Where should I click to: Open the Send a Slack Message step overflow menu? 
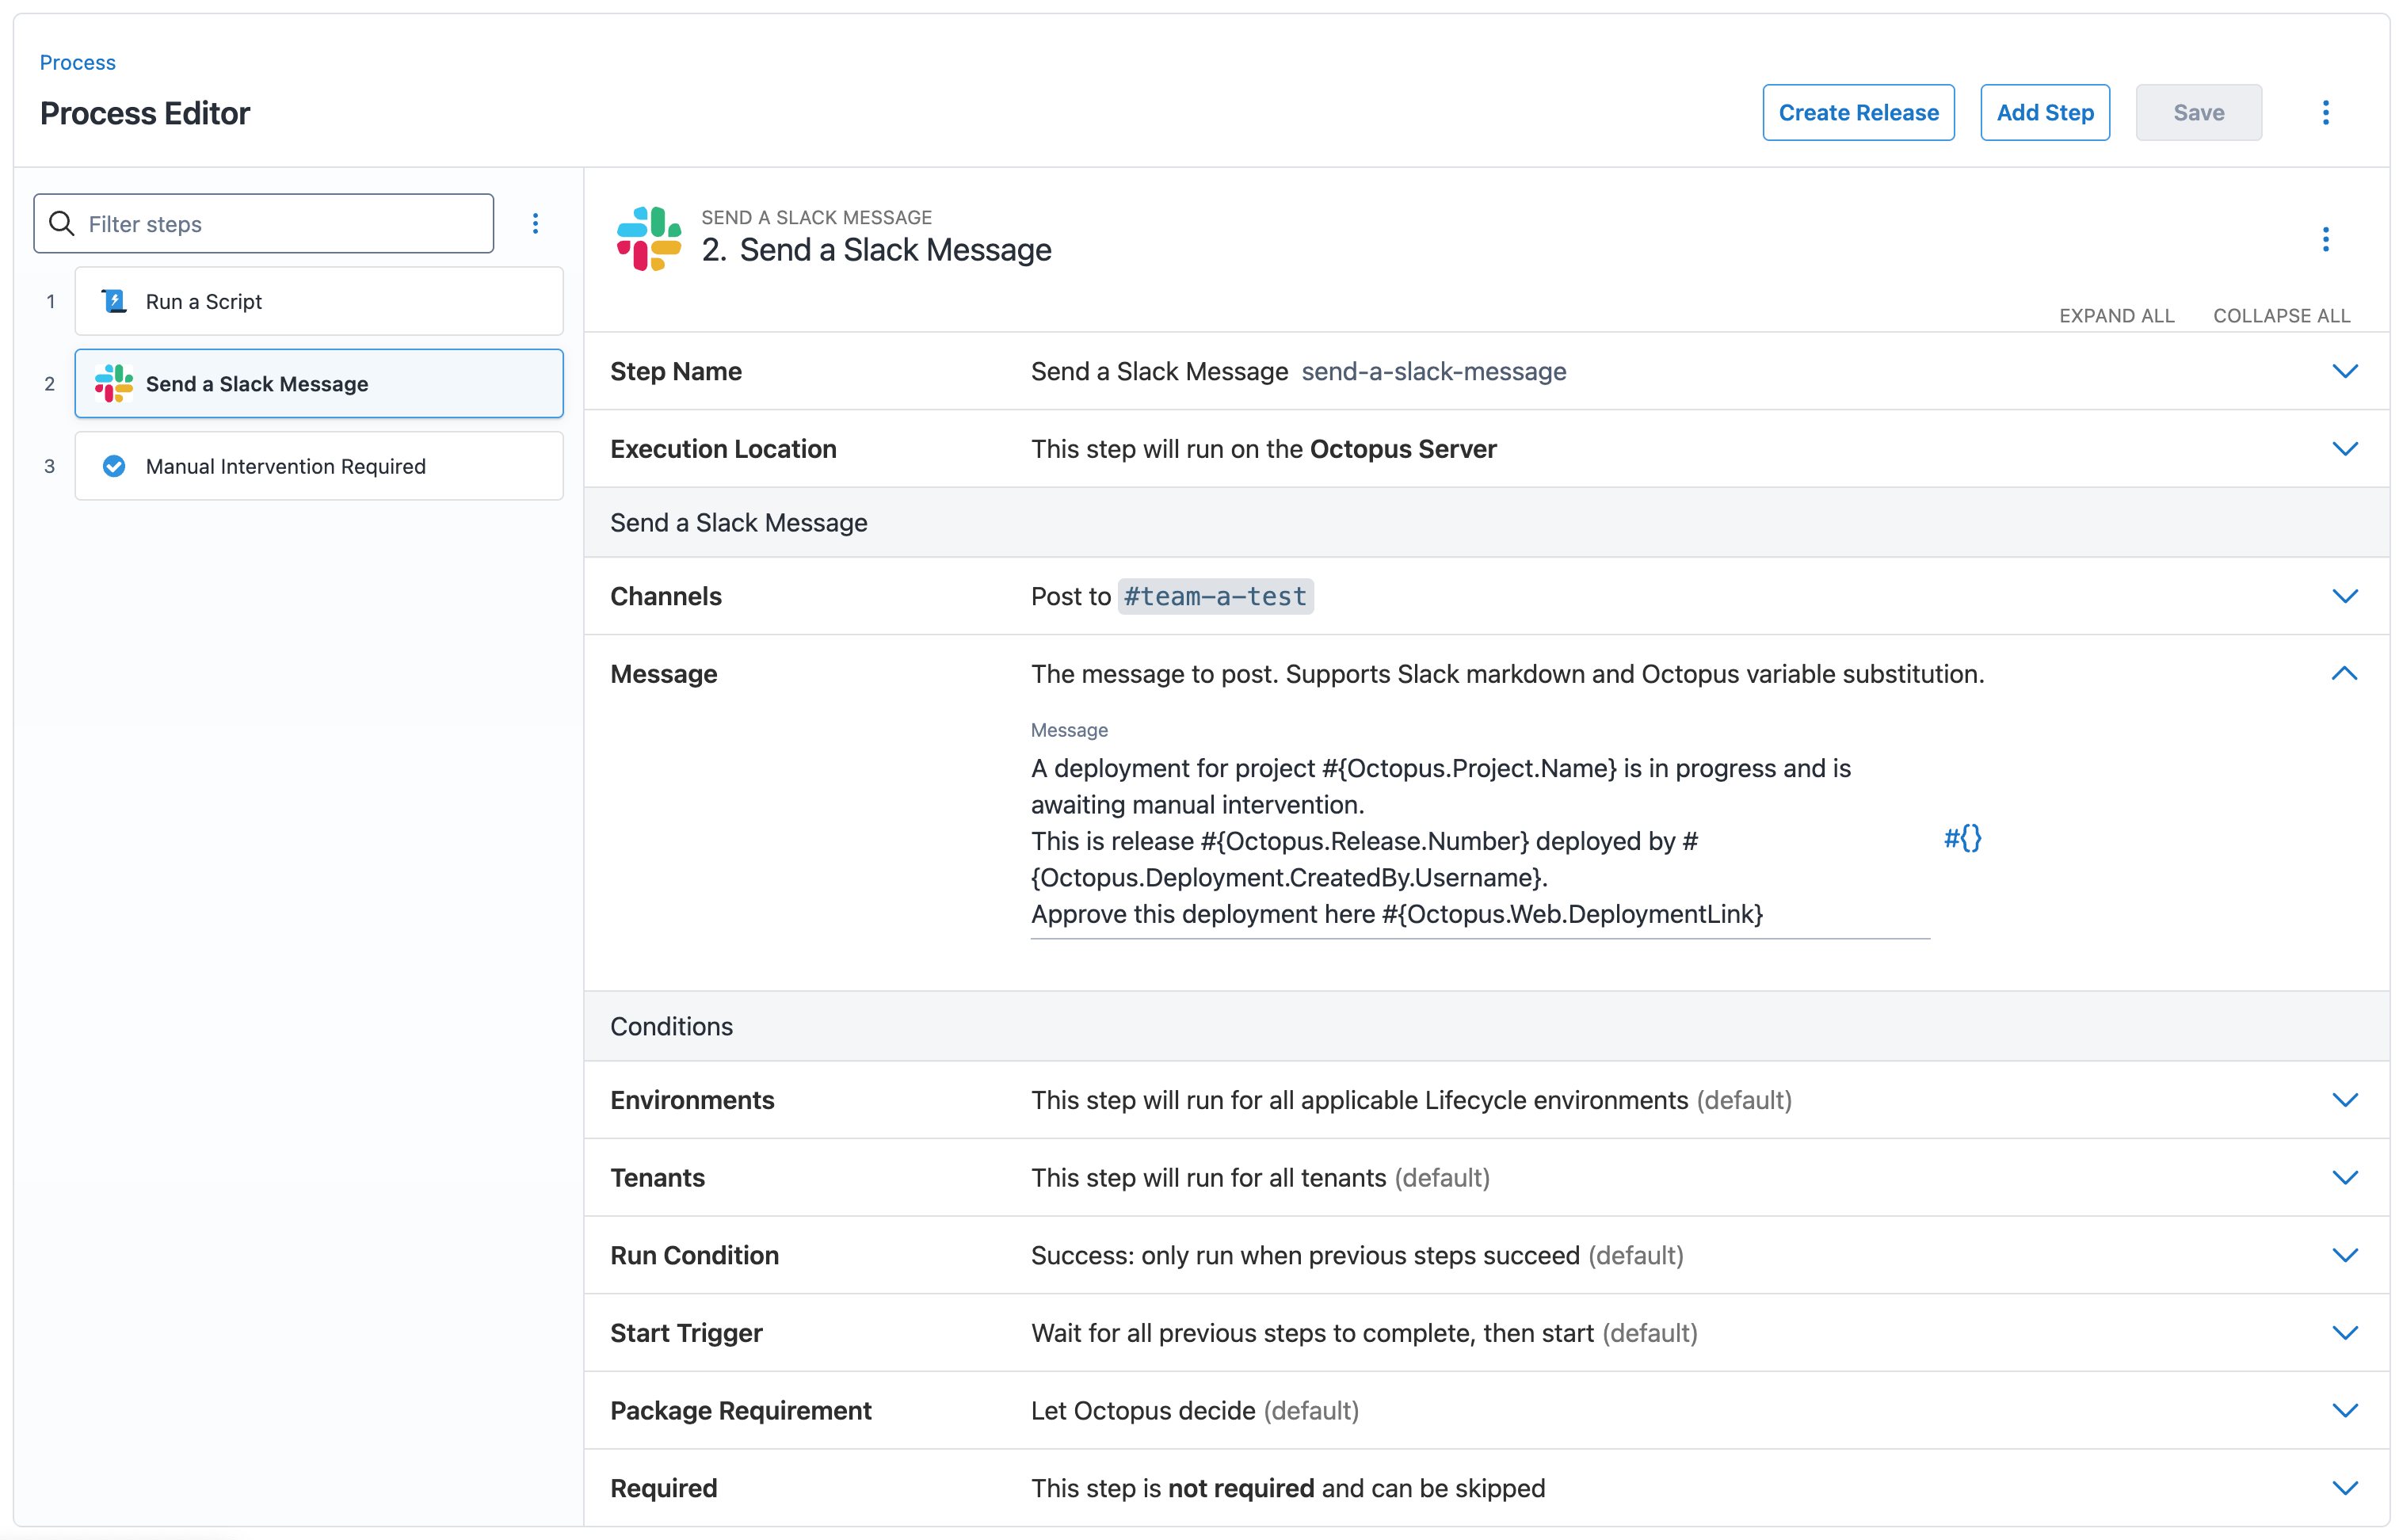tap(2325, 239)
